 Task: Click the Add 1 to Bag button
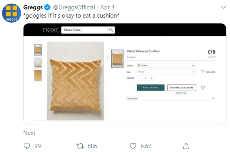[x=150, y=88]
